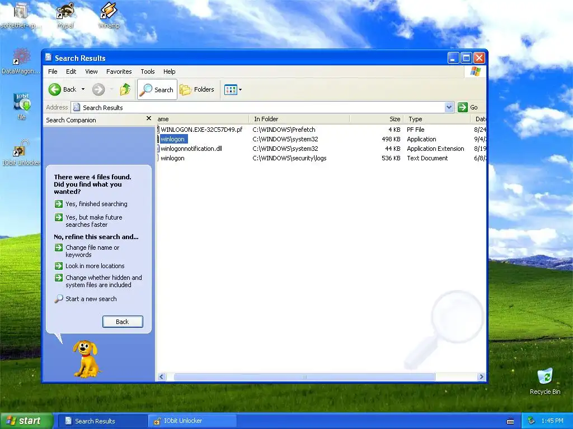Click the Application Extension type cell
Screen dimensions: 573x429
pyautogui.click(x=435, y=149)
